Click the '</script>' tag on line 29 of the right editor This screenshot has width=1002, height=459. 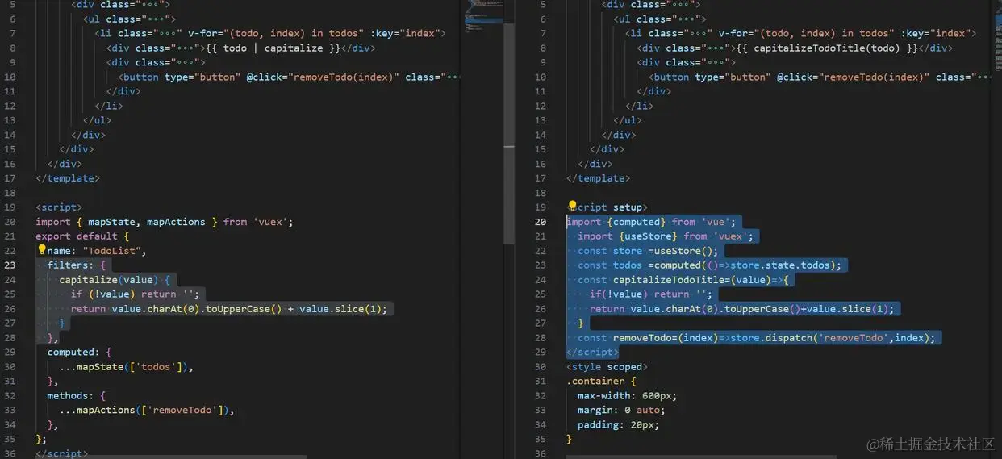coord(592,353)
